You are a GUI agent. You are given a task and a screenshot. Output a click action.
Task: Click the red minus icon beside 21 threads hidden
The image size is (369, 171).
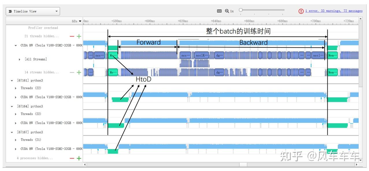[72, 36]
